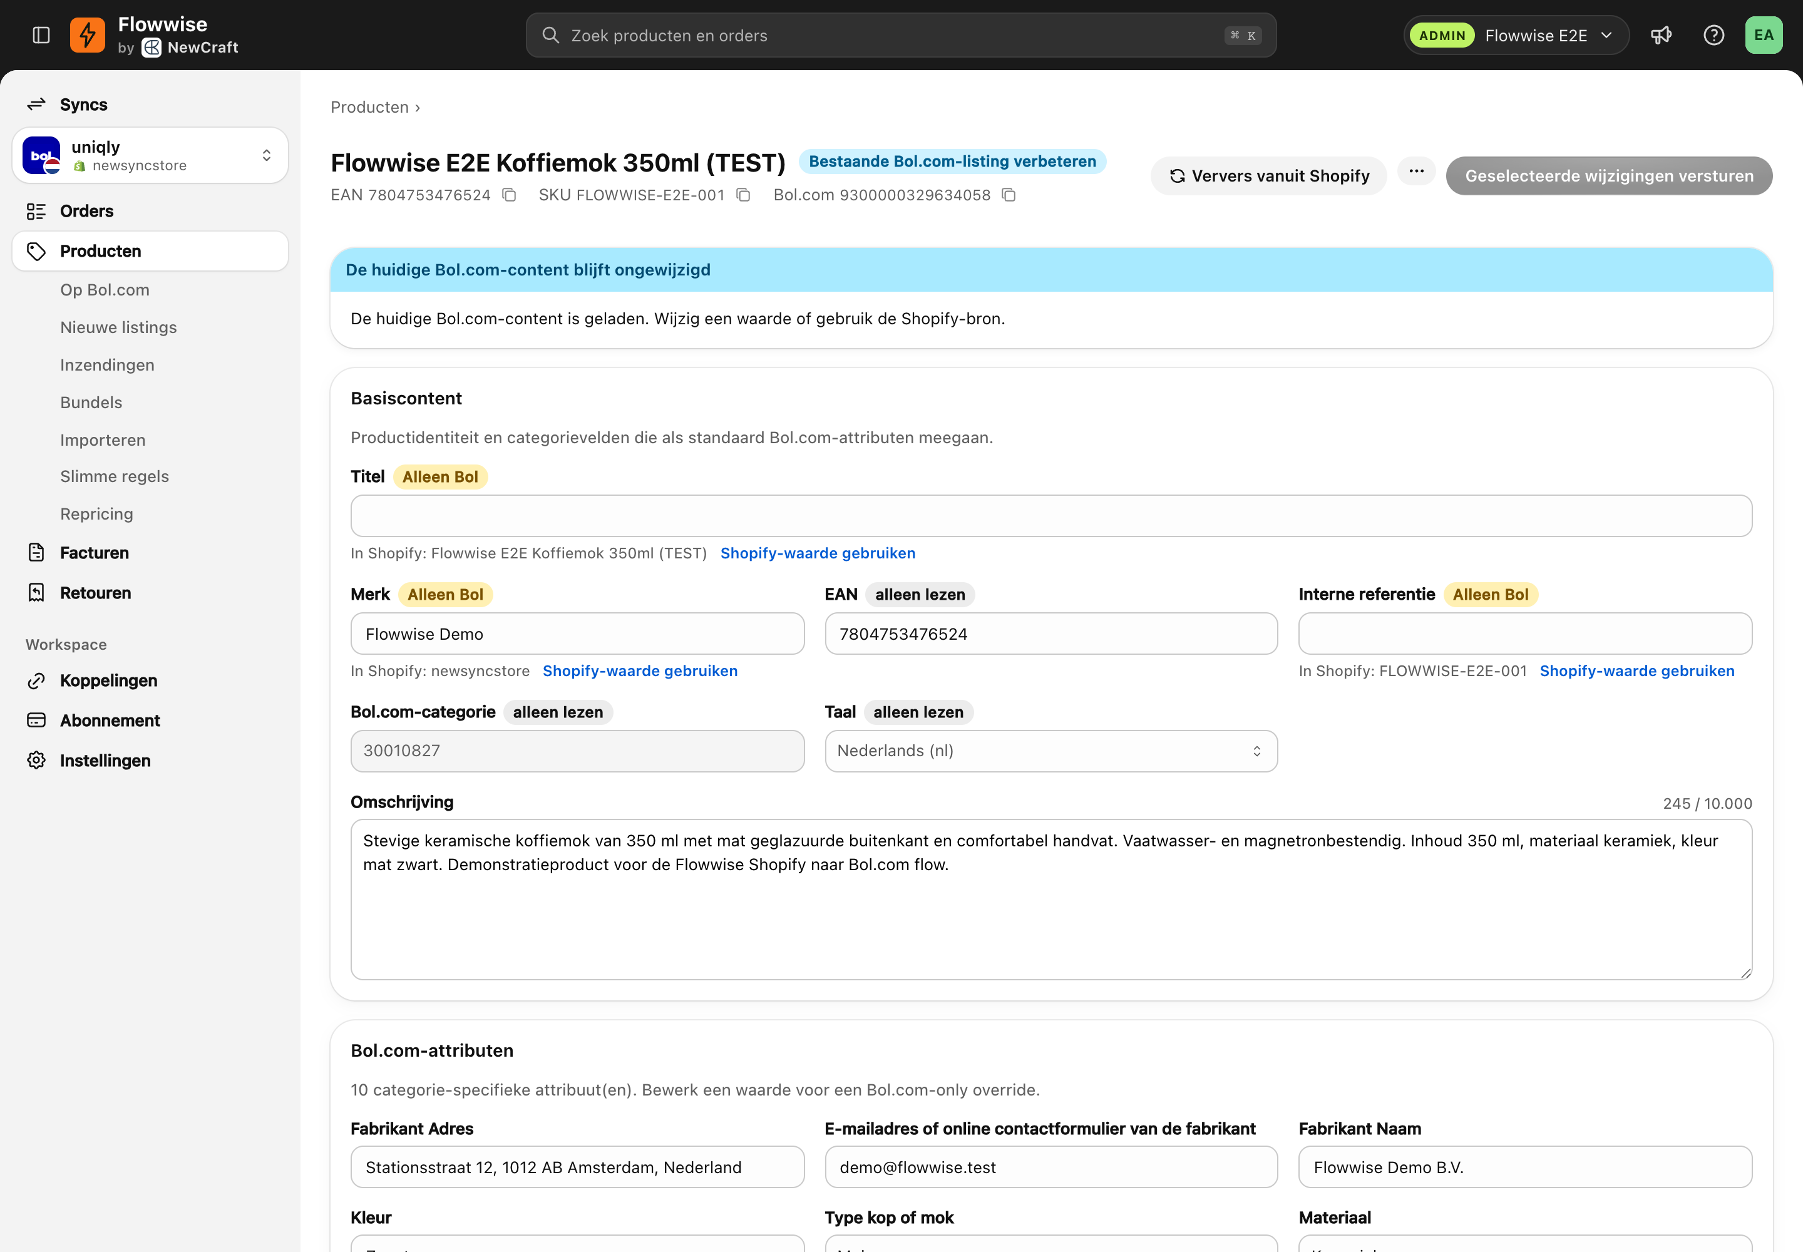Open Orders in the sidebar
Screen dimensions: 1803x1252
pos(86,211)
